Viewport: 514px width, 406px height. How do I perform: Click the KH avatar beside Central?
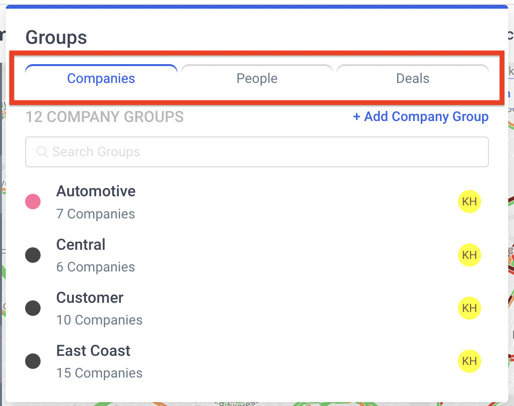[x=470, y=255]
